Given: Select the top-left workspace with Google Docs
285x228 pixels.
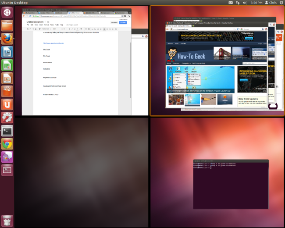Looking at the screenshot, I should 82,61.
